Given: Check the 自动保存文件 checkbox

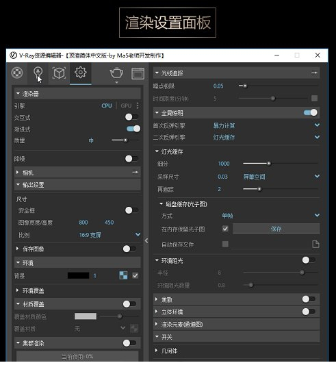Looking at the screenshot, I should coord(225,244).
